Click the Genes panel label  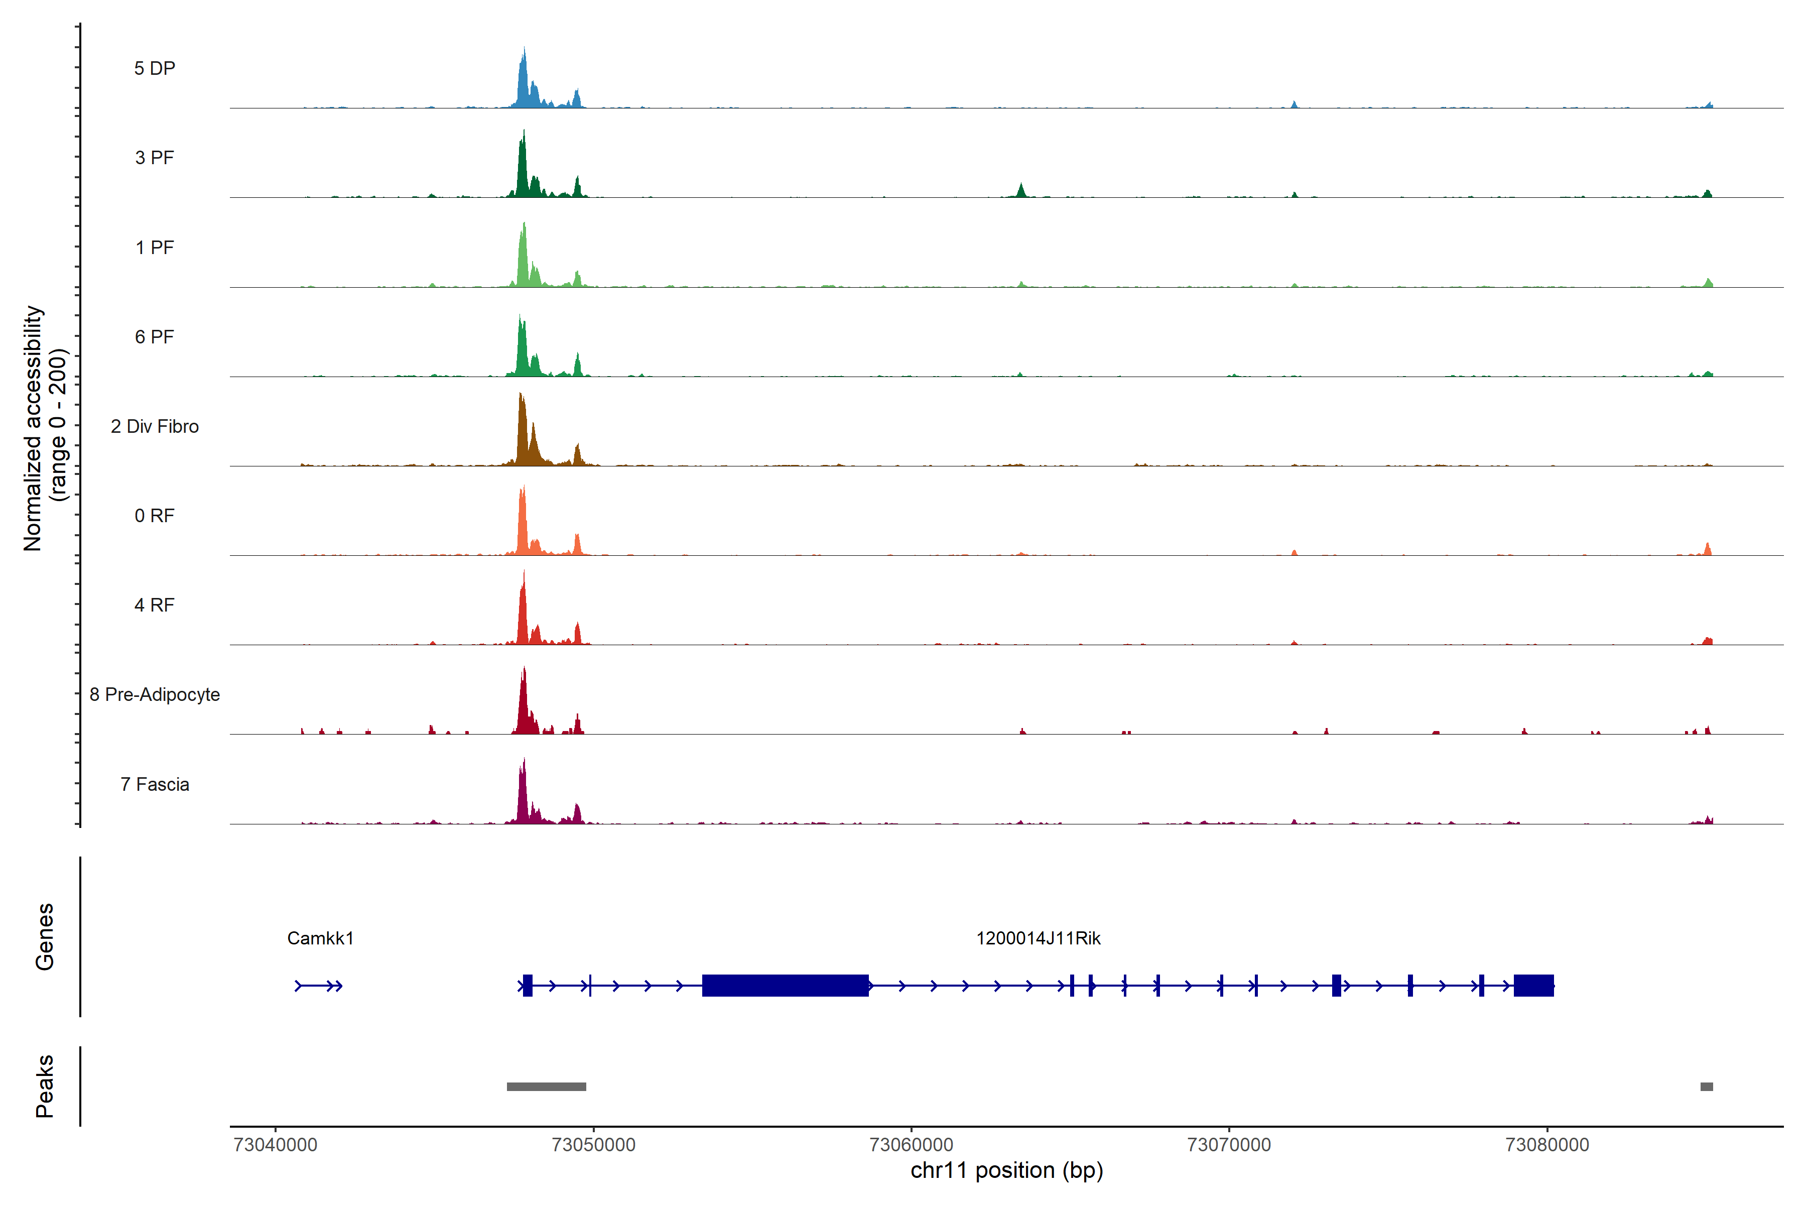pos(45,937)
